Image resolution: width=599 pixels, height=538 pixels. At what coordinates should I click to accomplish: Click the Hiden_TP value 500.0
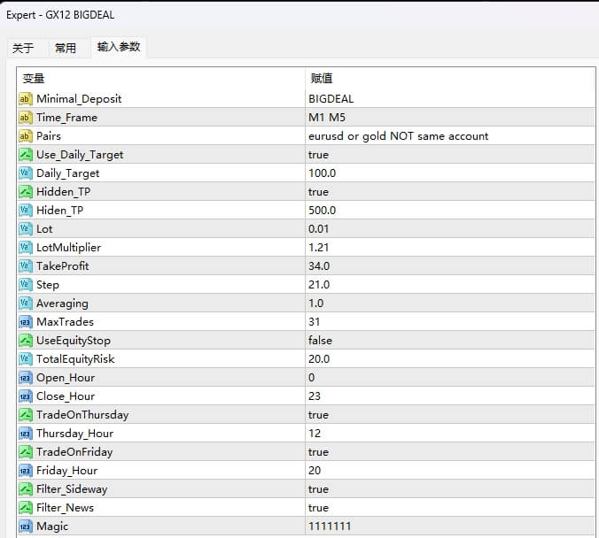tap(322, 211)
